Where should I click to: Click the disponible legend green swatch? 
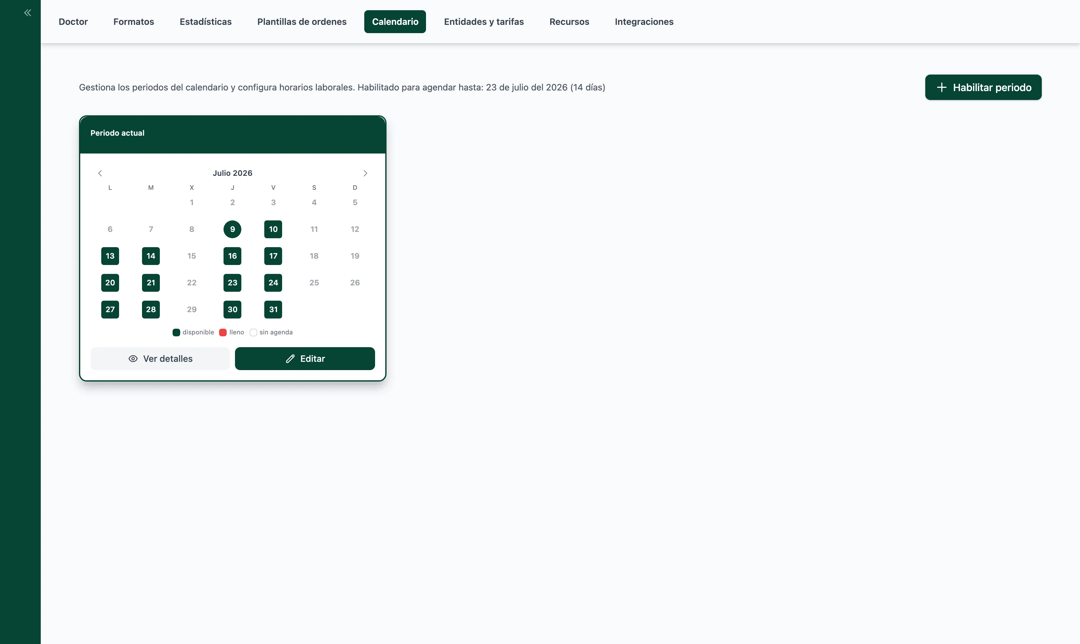coord(176,333)
